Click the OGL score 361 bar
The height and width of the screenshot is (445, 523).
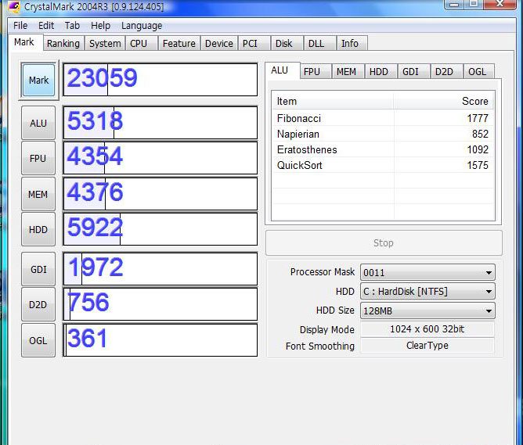(161, 340)
